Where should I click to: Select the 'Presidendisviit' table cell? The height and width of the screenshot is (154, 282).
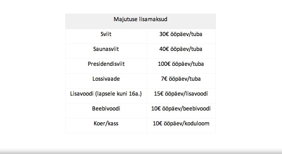click(x=106, y=66)
